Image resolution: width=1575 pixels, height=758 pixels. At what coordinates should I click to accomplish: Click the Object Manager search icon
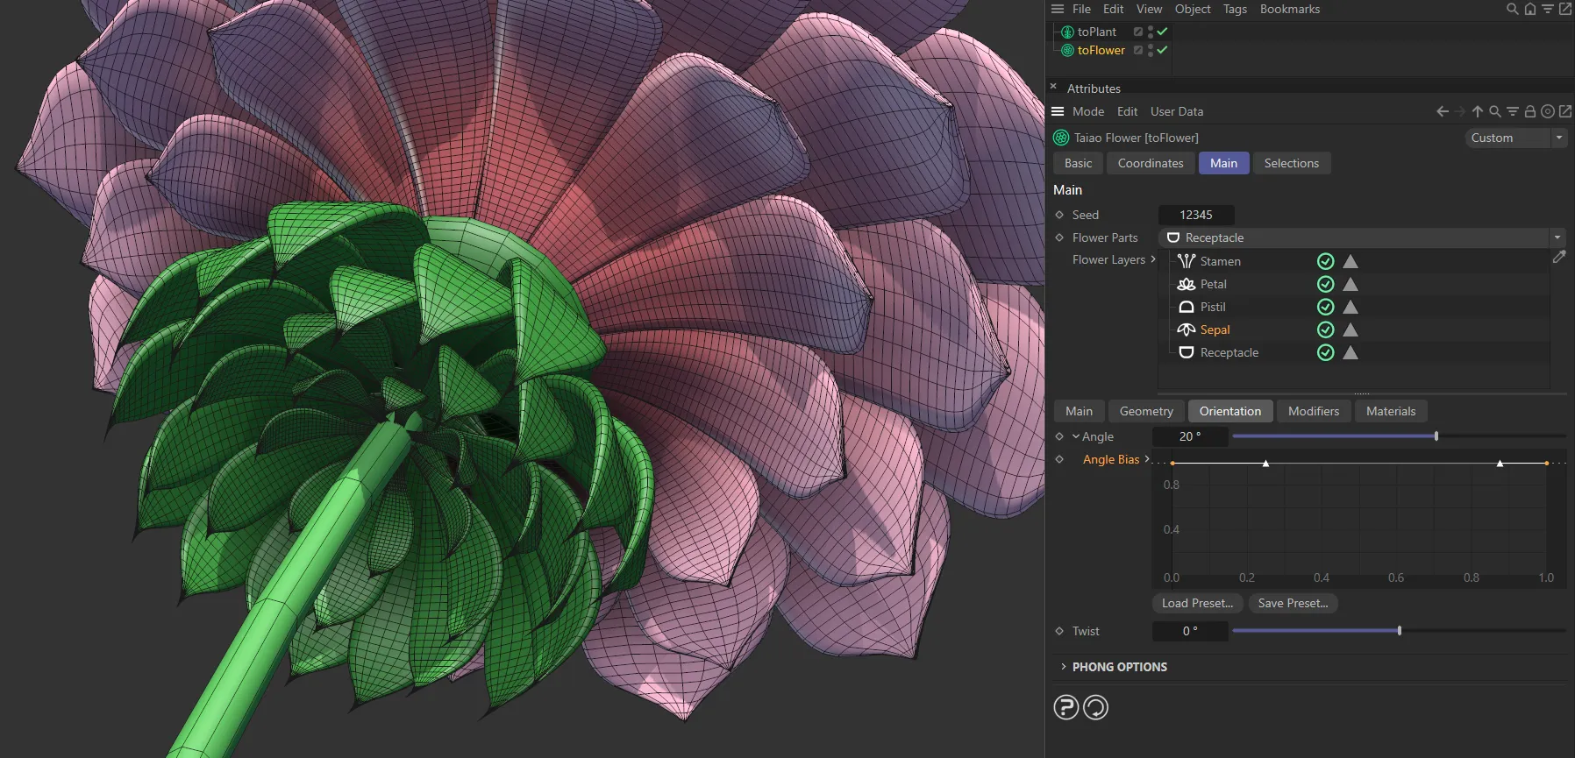[x=1513, y=9]
